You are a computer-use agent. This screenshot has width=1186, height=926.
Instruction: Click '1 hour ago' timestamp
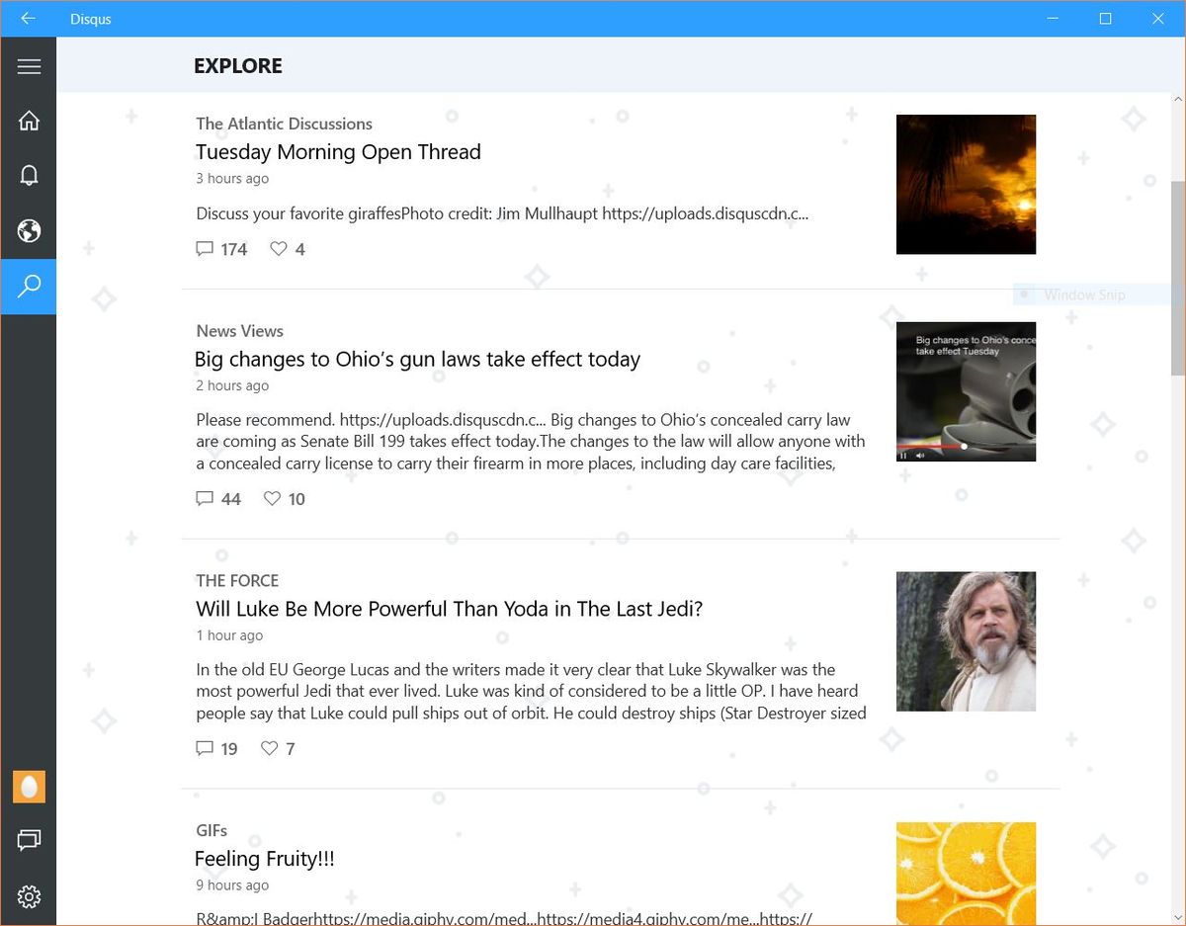point(229,635)
